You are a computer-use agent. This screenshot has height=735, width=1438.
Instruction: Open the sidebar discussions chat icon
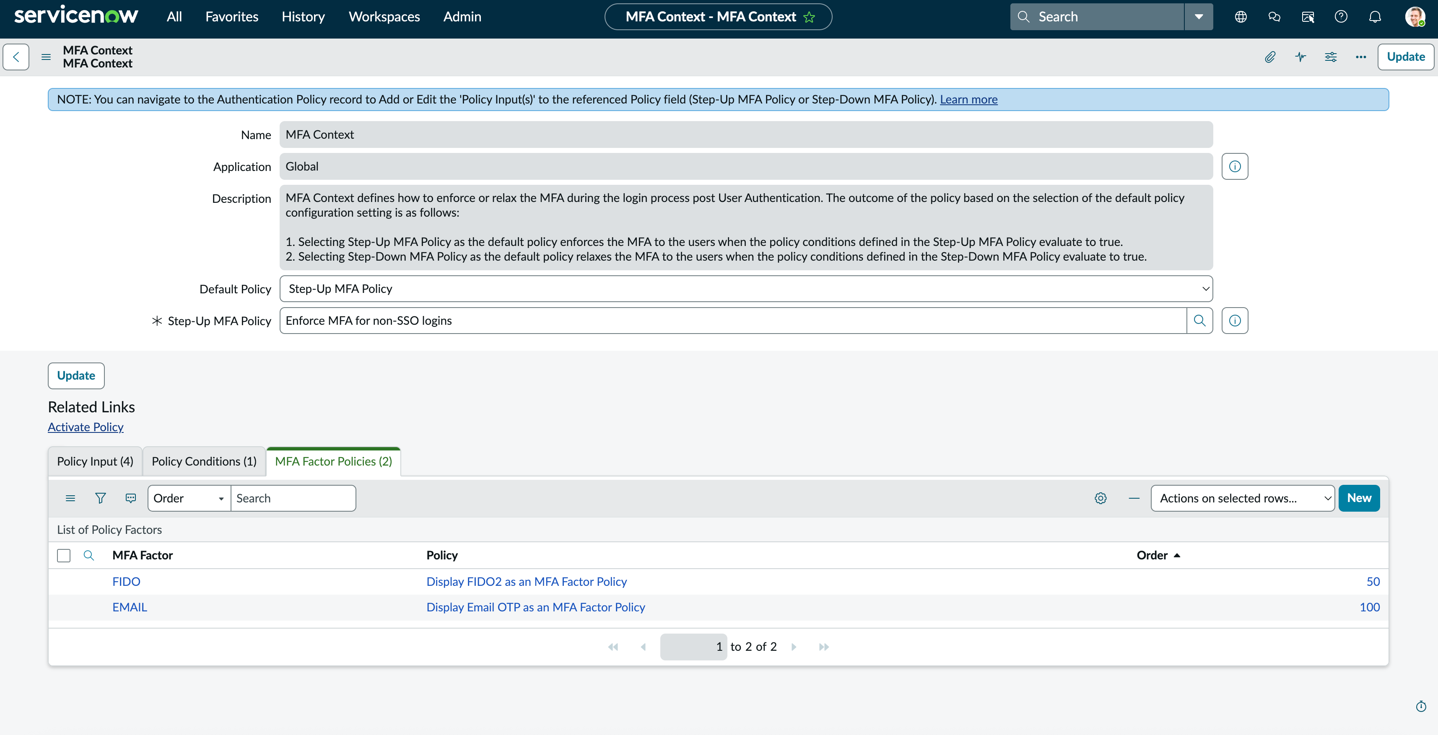point(1274,17)
